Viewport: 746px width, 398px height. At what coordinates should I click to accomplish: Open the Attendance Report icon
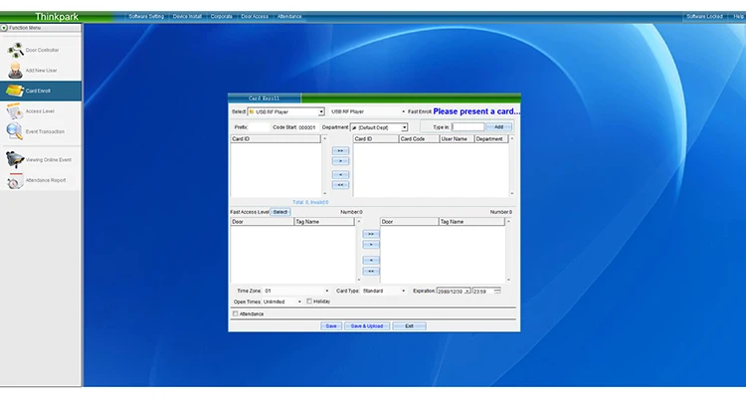click(x=15, y=180)
